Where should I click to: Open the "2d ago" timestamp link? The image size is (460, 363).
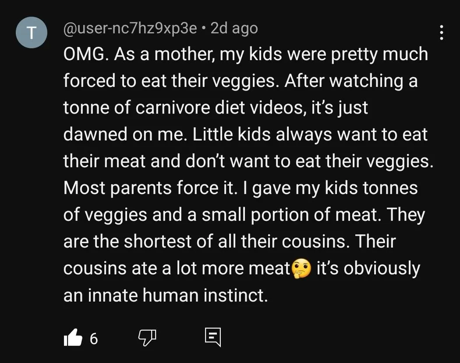click(234, 28)
